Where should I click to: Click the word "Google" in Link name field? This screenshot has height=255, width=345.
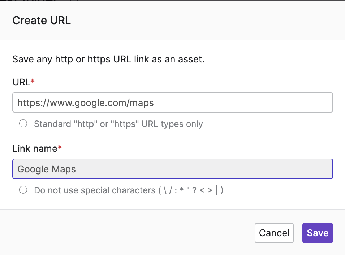point(33,169)
